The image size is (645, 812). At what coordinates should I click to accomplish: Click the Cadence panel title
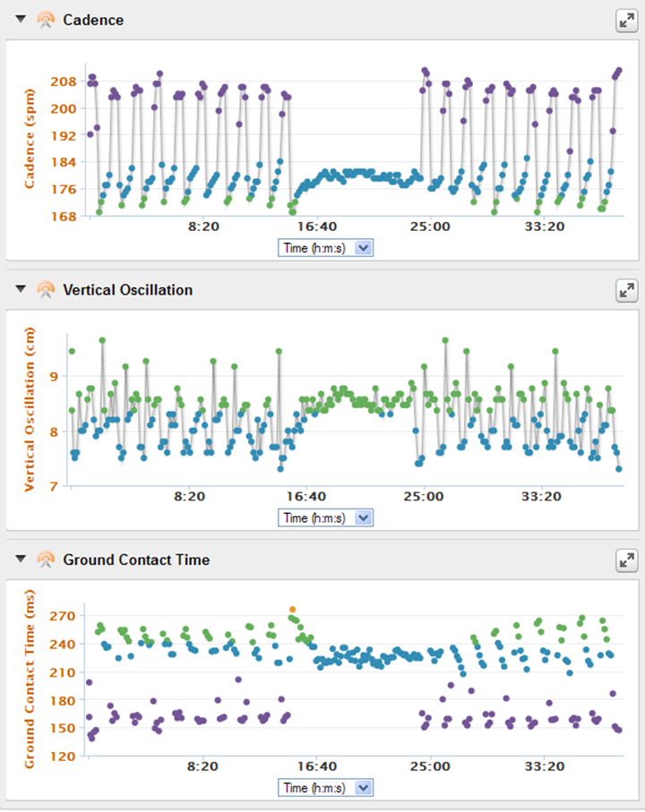pos(93,20)
